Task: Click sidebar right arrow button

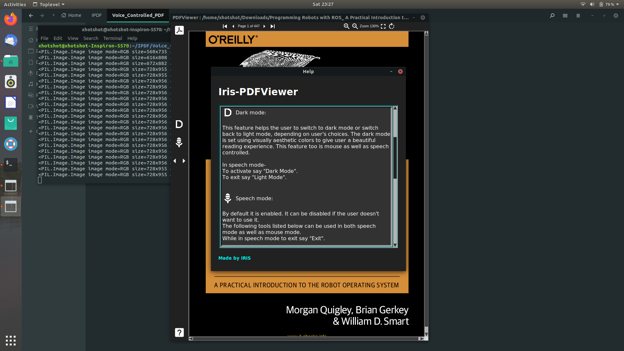Action: pyautogui.click(x=184, y=161)
